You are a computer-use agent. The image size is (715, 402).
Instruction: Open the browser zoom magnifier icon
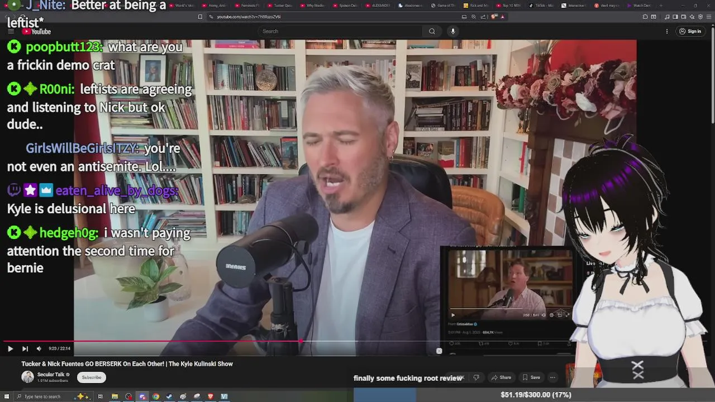pos(474,17)
